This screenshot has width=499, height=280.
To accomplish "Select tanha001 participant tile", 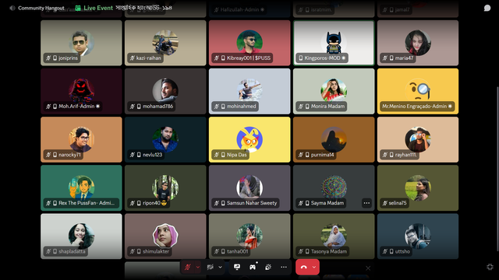I will (249, 236).
